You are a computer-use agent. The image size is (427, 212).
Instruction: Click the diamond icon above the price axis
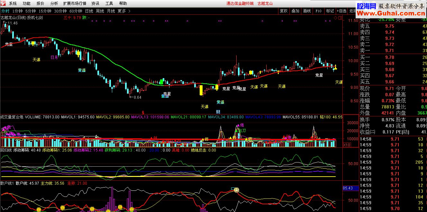coord(336,18)
